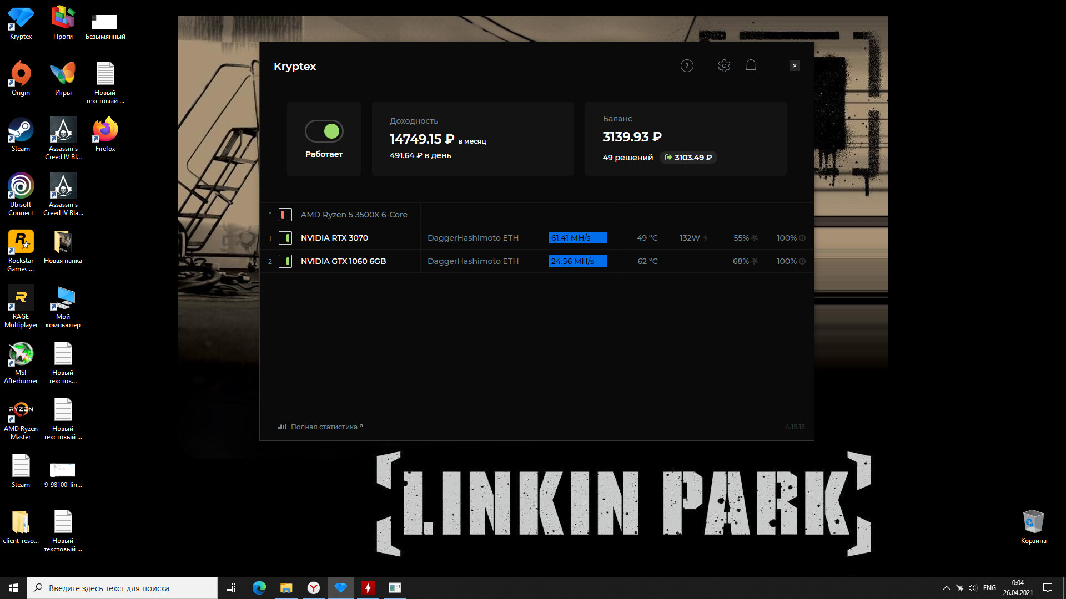Open Kryptex help question mark icon
The image size is (1066, 599).
[x=687, y=66]
